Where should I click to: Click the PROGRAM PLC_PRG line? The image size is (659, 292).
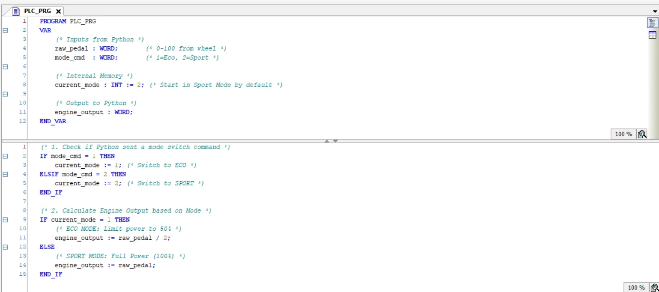[x=68, y=21]
